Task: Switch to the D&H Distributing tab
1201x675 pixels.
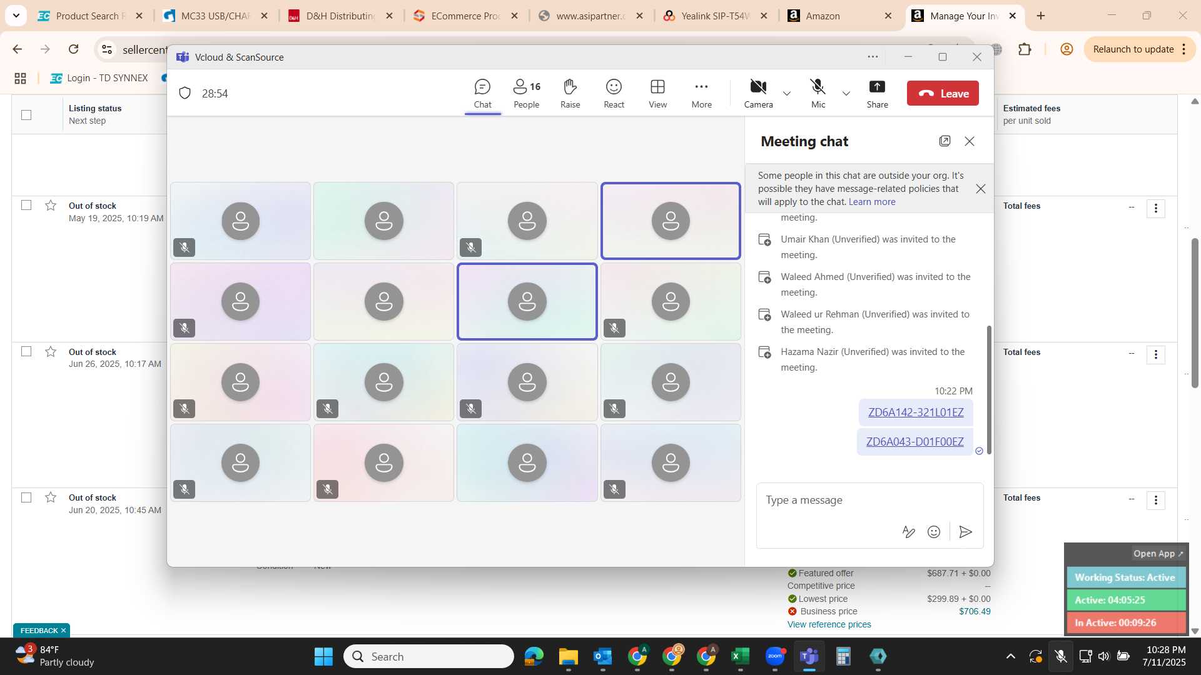Action: pos(341,16)
